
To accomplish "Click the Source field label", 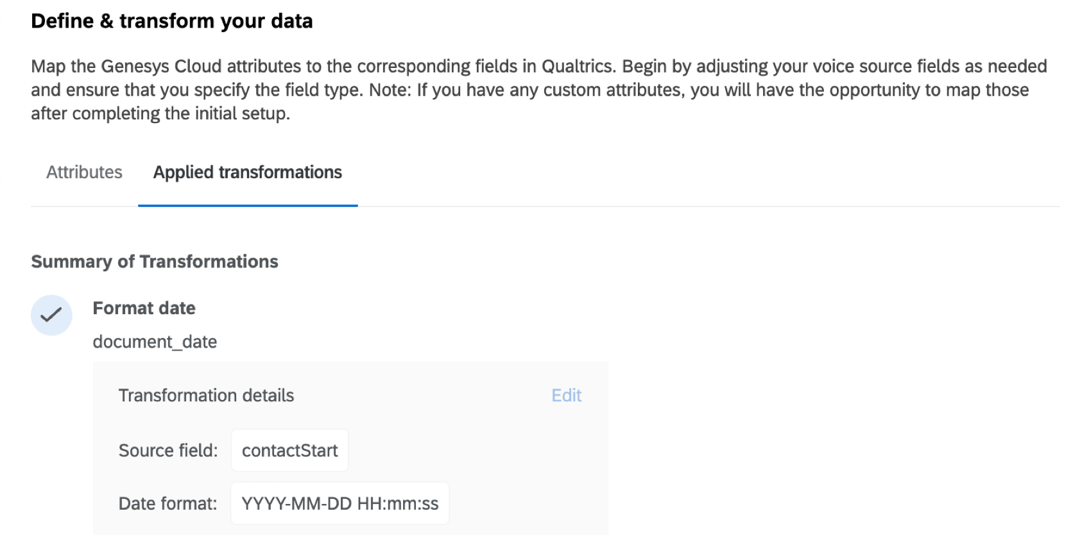I will 168,451.
